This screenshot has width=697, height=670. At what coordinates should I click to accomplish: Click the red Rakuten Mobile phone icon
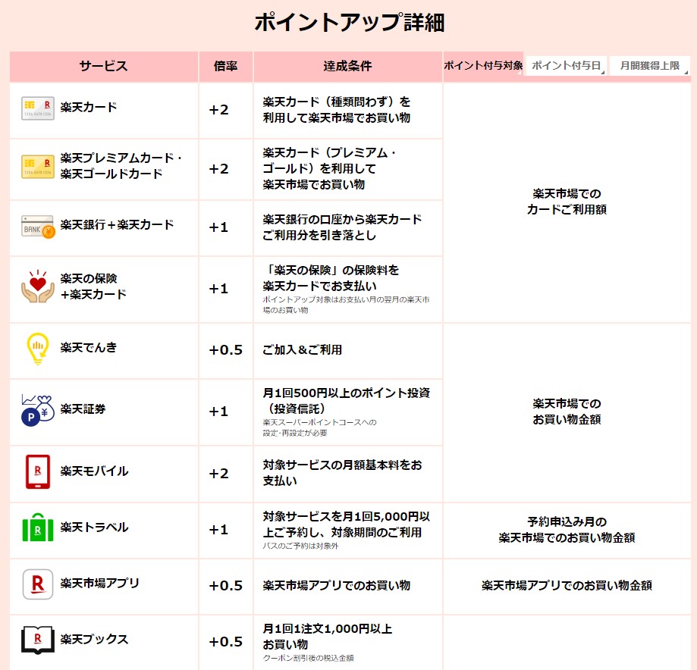37,471
